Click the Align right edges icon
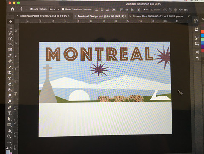 107,9
